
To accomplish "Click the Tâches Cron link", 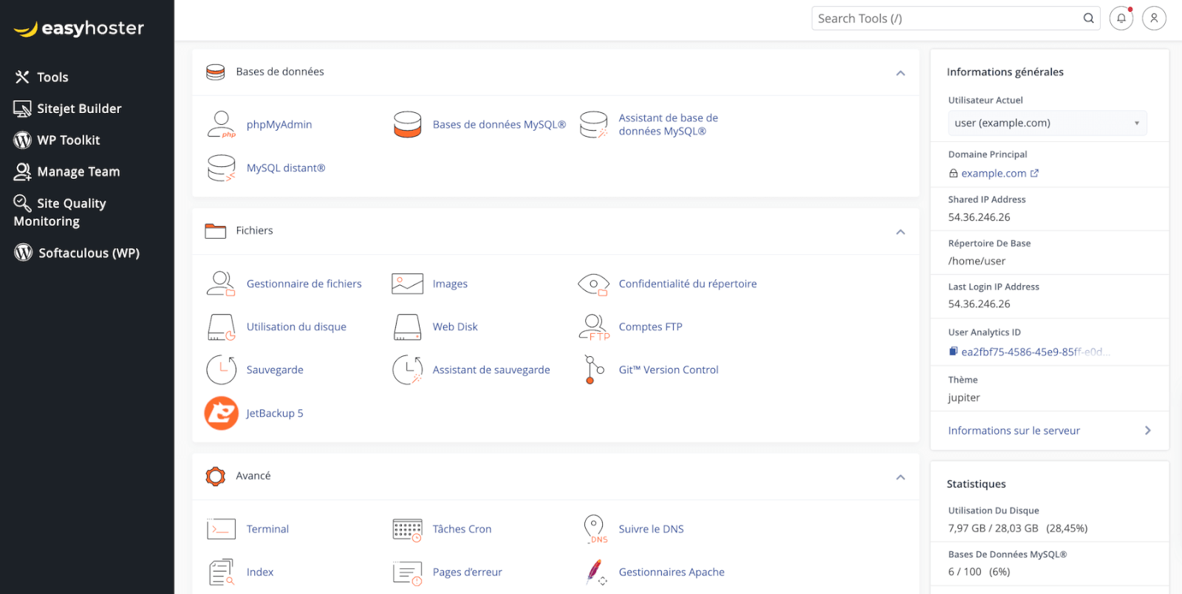I will (x=462, y=529).
